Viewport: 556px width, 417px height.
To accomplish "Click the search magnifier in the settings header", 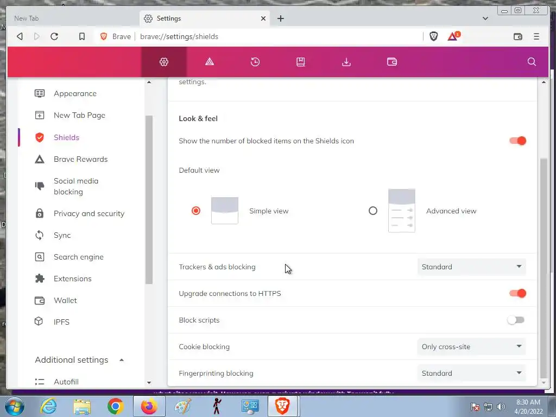I will pyautogui.click(x=532, y=62).
